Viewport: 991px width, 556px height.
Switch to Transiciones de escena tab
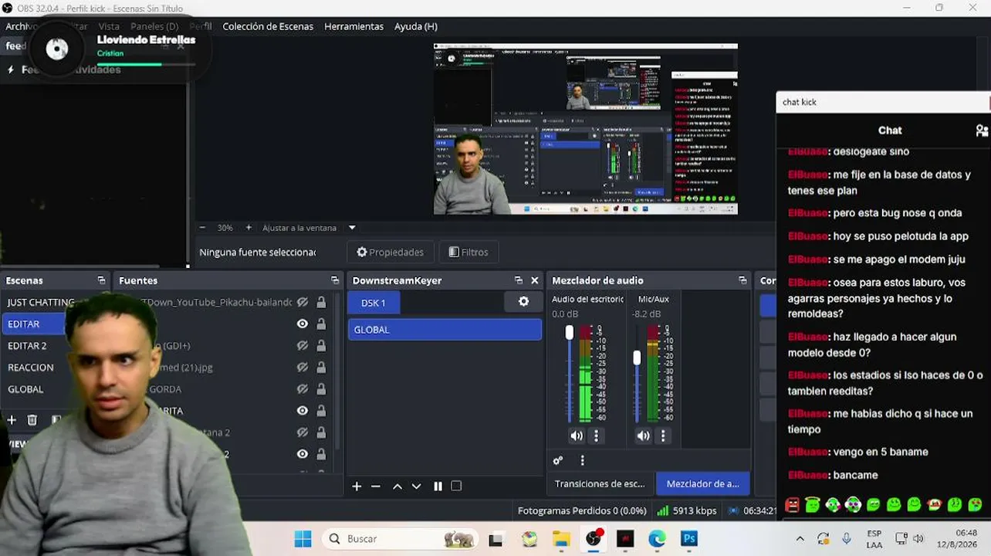(x=600, y=483)
